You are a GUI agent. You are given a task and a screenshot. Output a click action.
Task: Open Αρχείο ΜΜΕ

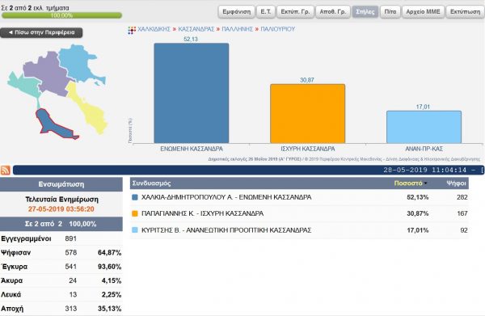[x=423, y=12]
